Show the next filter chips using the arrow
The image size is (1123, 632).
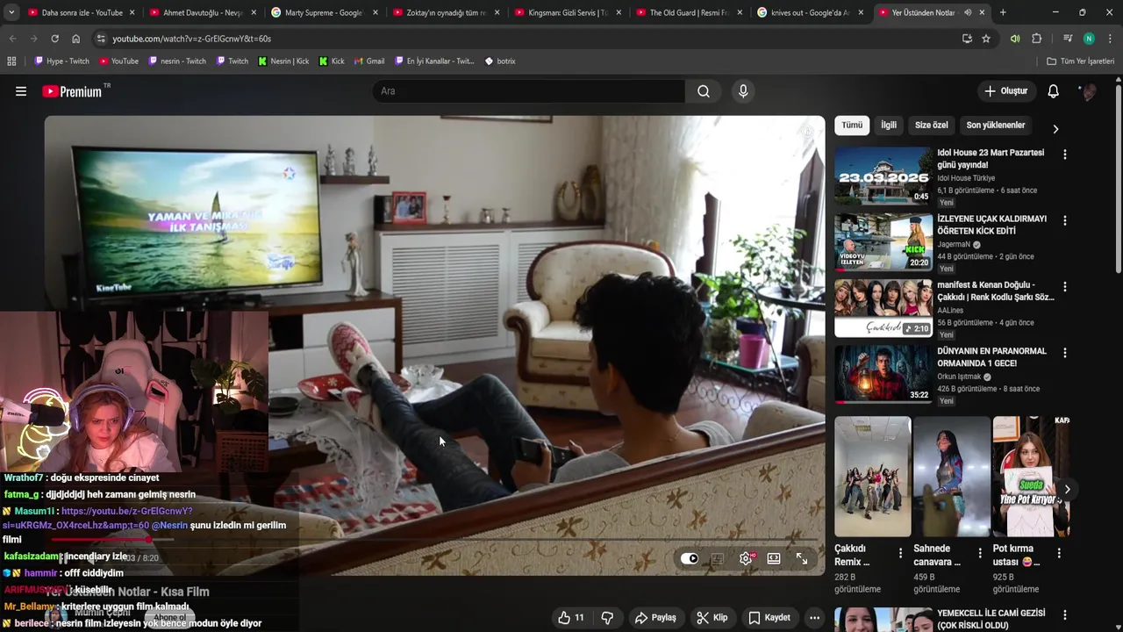1055,129
